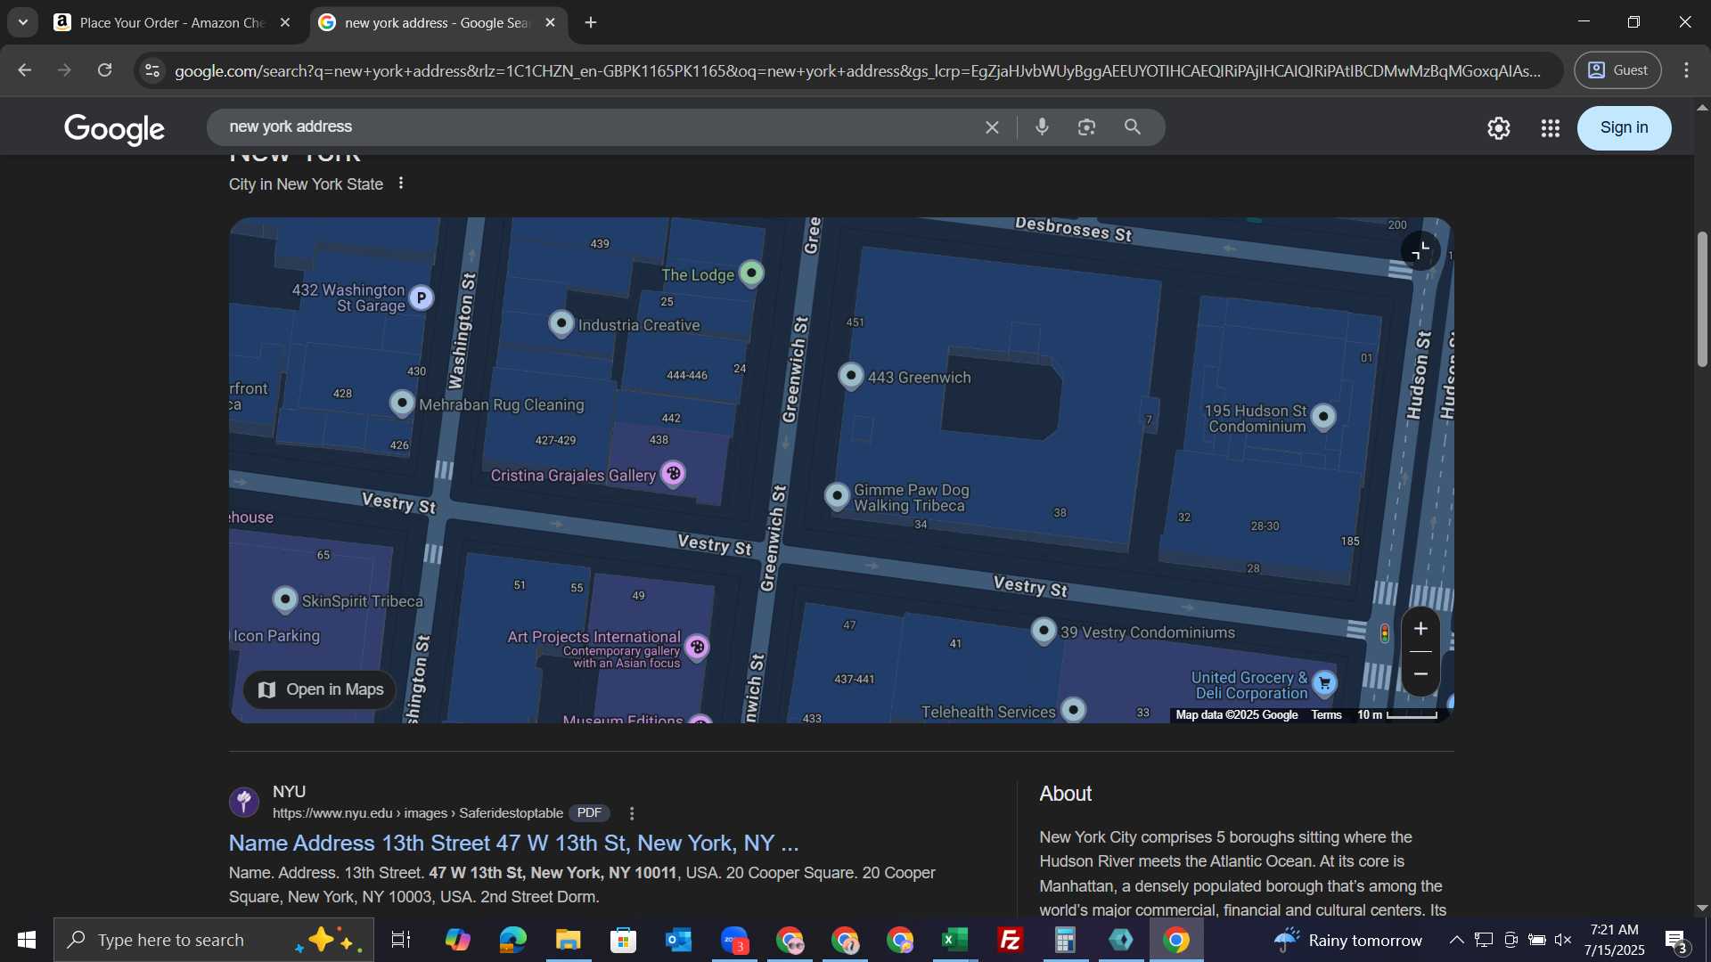
Task: Select Gimme Paw Dog Walking pin
Action: click(x=837, y=495)
